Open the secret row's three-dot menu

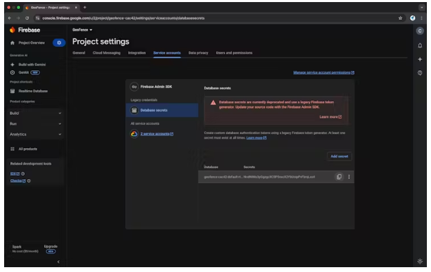[x=349, y=177]
